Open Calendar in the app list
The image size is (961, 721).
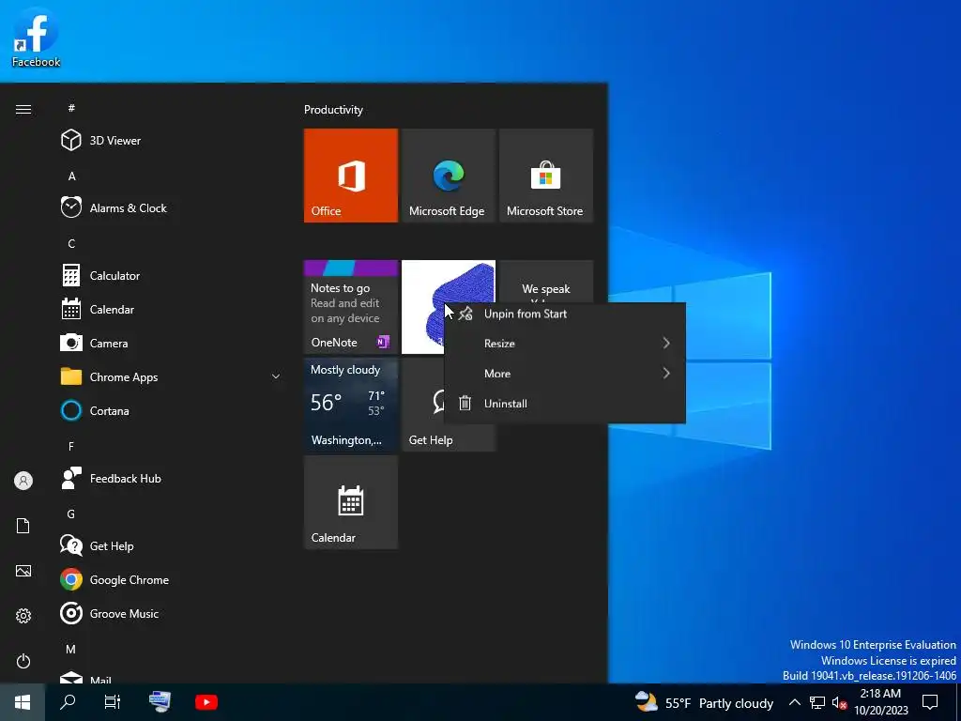(112, 309)
